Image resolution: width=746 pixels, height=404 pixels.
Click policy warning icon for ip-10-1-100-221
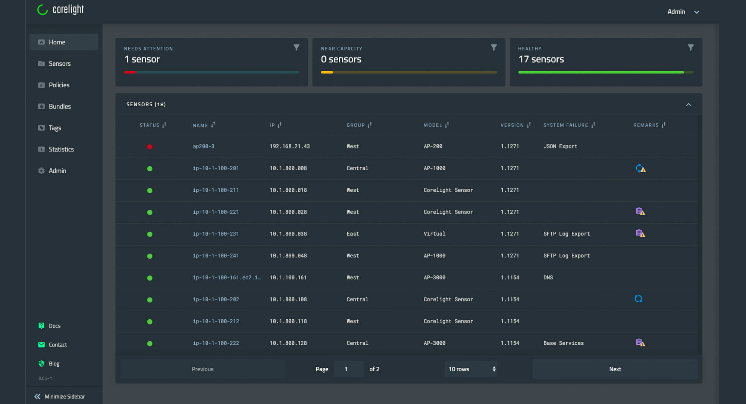[x=640, y=212]
